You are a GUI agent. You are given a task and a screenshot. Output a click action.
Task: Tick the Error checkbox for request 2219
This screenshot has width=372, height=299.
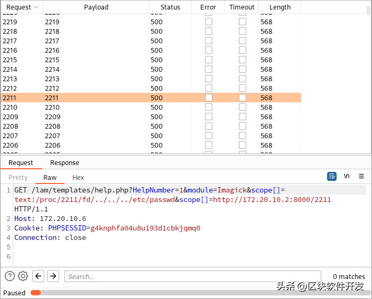pyautogui.click(x=209, y=22)
